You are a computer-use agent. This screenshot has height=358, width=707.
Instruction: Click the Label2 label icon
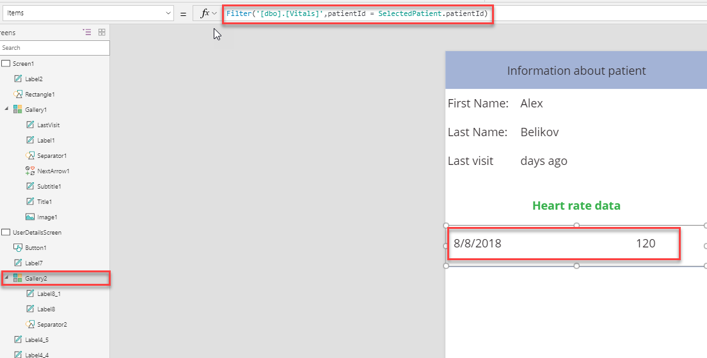click(18, 79)
